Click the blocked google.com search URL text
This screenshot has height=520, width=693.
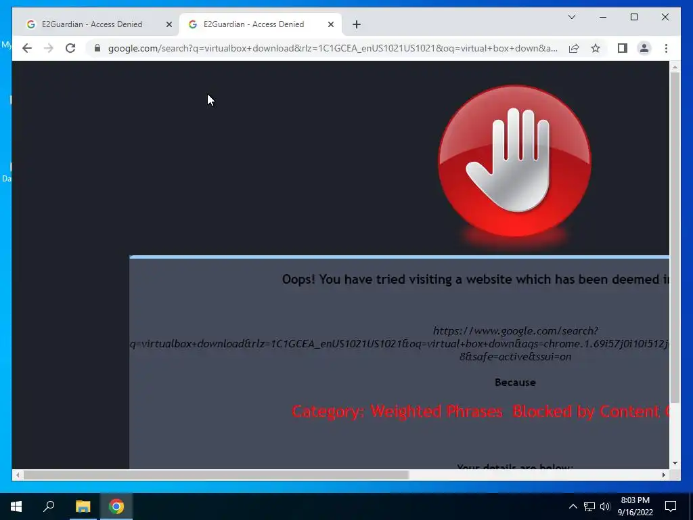pyautogui.click(x=399, y=343)
